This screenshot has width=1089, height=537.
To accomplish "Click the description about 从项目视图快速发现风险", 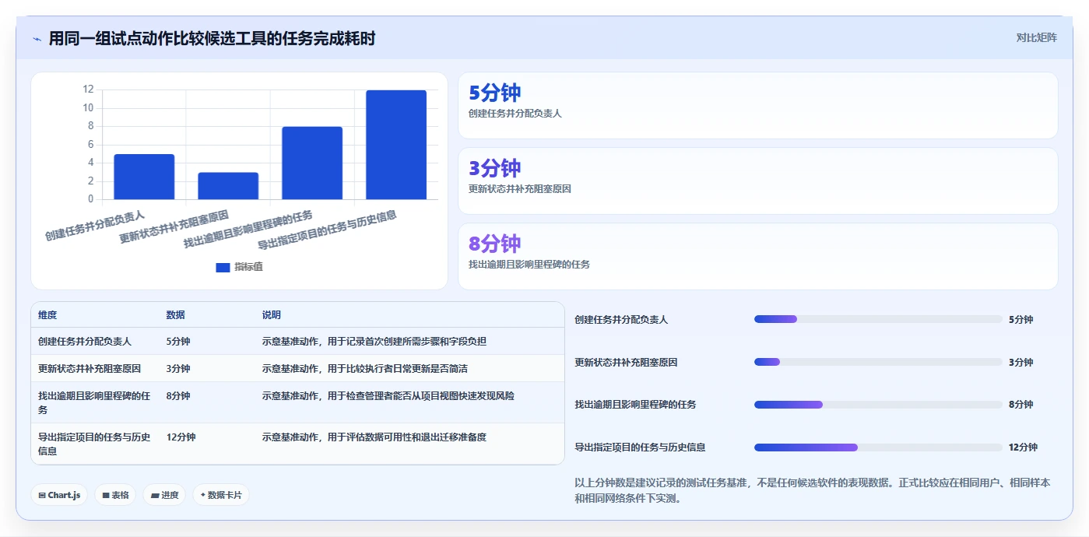I will pos(388,396).
